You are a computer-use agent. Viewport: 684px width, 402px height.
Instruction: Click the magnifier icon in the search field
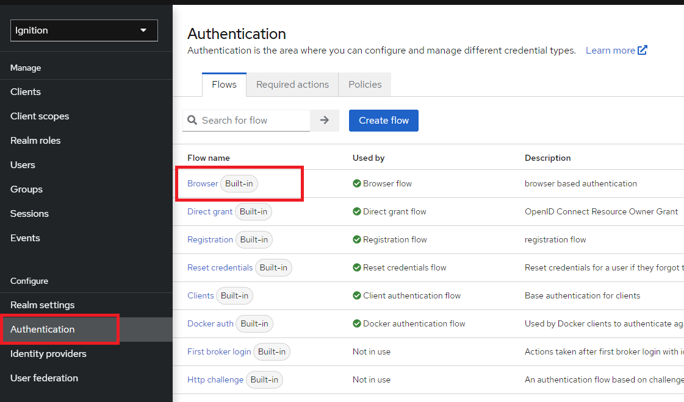point(192,121)
